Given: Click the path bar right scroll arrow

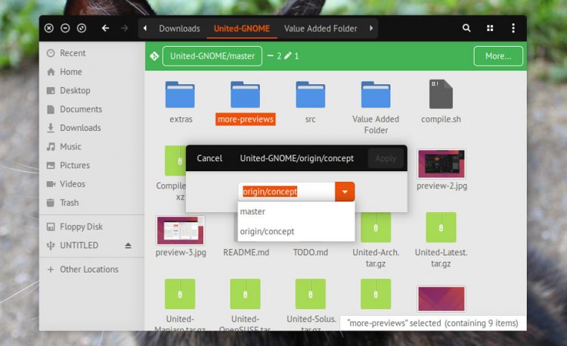Looking at the screenshot, I should point(371,28).
